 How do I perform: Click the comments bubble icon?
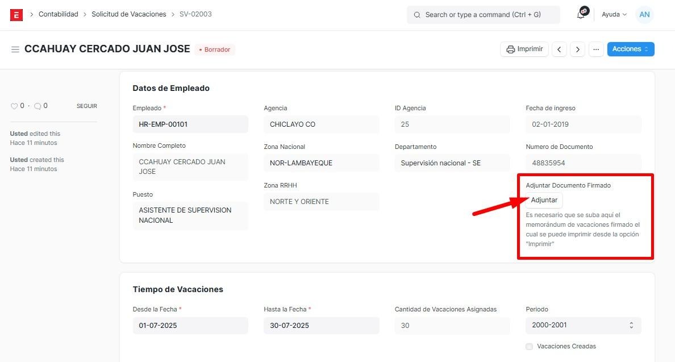pos(37,106)
